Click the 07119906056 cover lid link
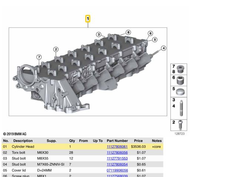 point(117,170)
